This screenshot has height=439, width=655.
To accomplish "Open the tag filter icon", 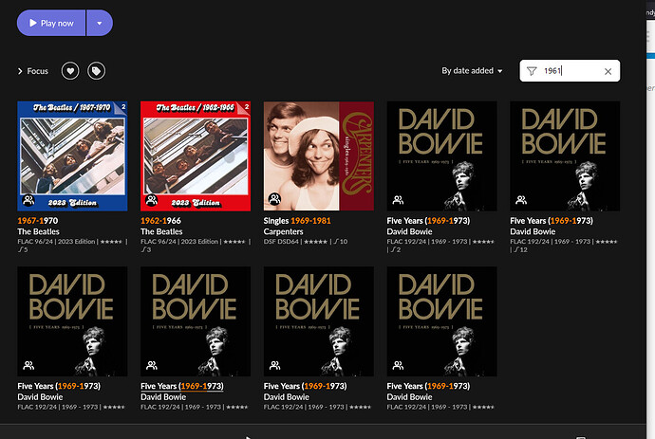I will [96, 71].
